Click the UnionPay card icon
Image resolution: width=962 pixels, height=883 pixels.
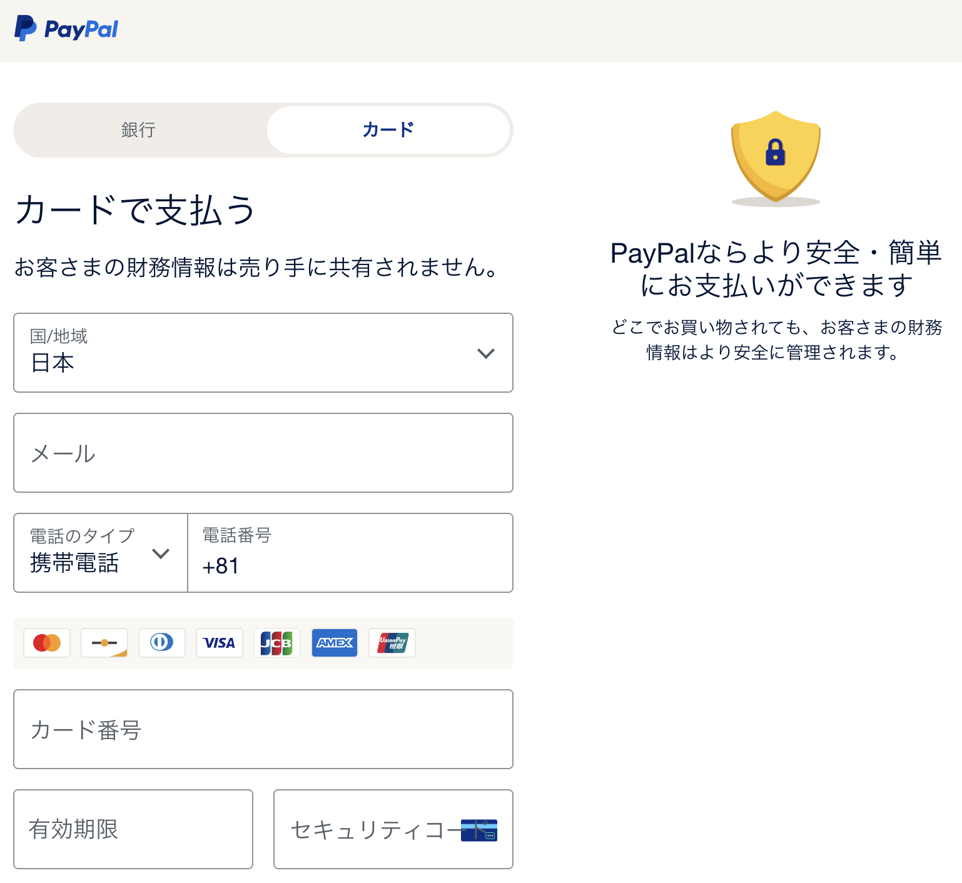point(392,643)
